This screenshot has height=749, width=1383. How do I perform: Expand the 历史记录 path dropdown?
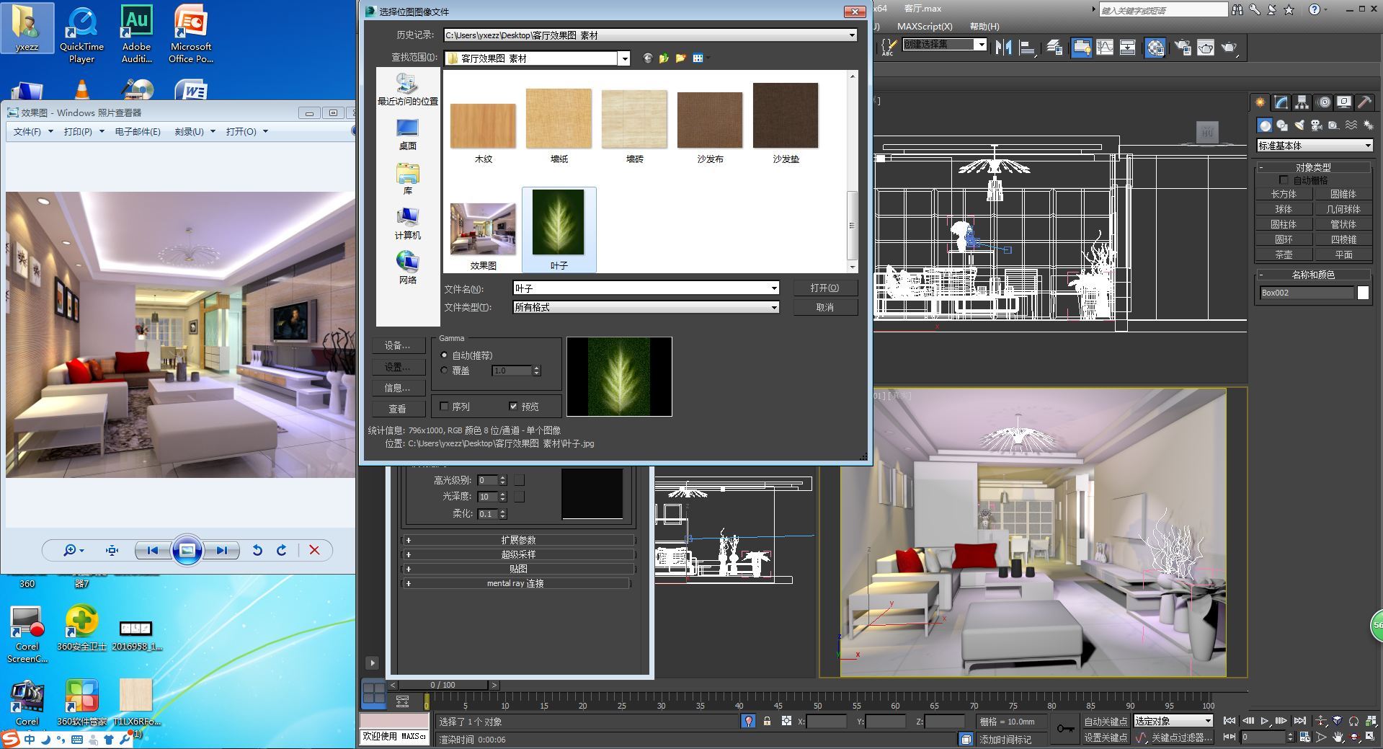click(851, 35)
